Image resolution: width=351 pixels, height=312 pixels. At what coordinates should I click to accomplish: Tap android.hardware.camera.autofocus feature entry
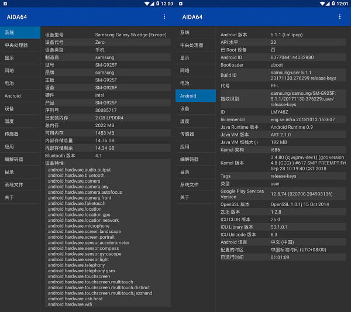85,192
